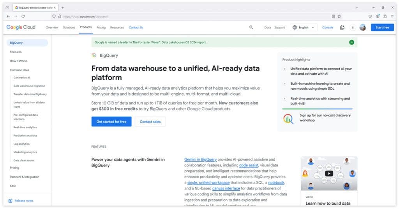
Task: Select Transfer data into BigQuery item
Action: [x=30, y=94]
